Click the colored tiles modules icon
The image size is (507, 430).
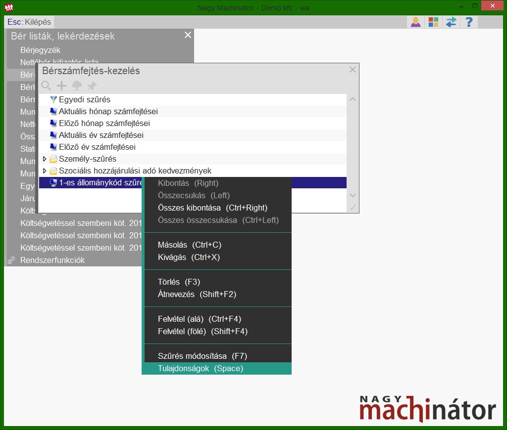tap(433, 22)
